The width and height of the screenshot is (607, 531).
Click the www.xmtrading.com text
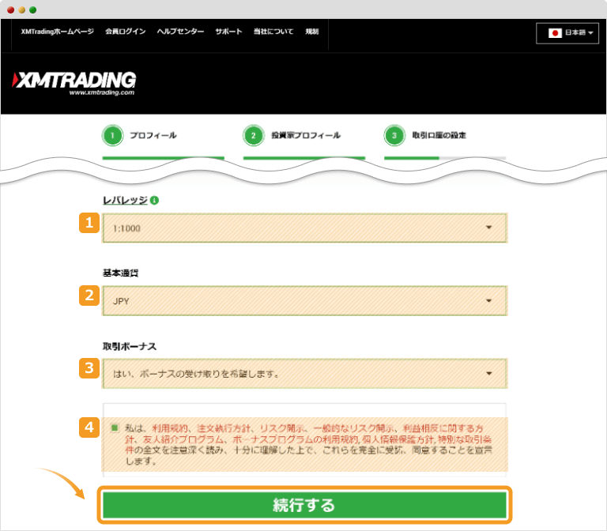pyautogui.click(x=102, y=92)
